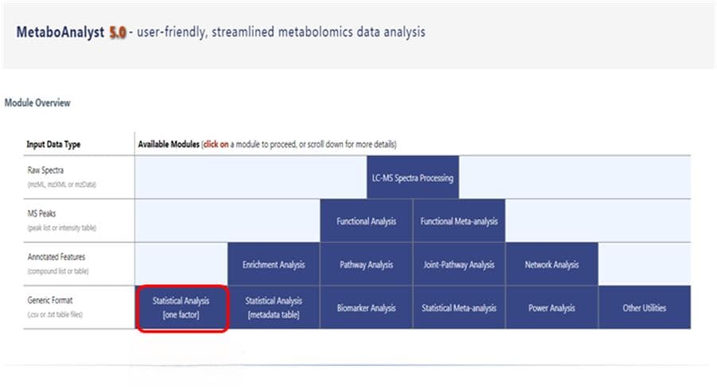Open the Pathway Analysis module
Screen dimensions: 717x391
pos(366,264)
